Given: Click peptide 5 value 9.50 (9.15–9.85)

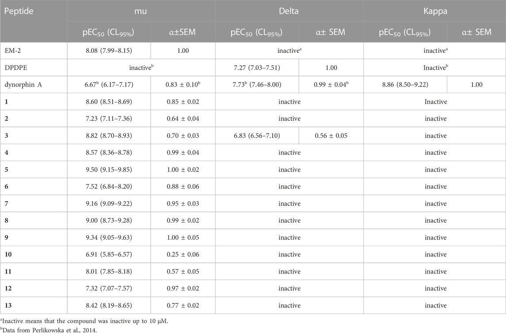Looking at the screenshot, I should point(109,170).
